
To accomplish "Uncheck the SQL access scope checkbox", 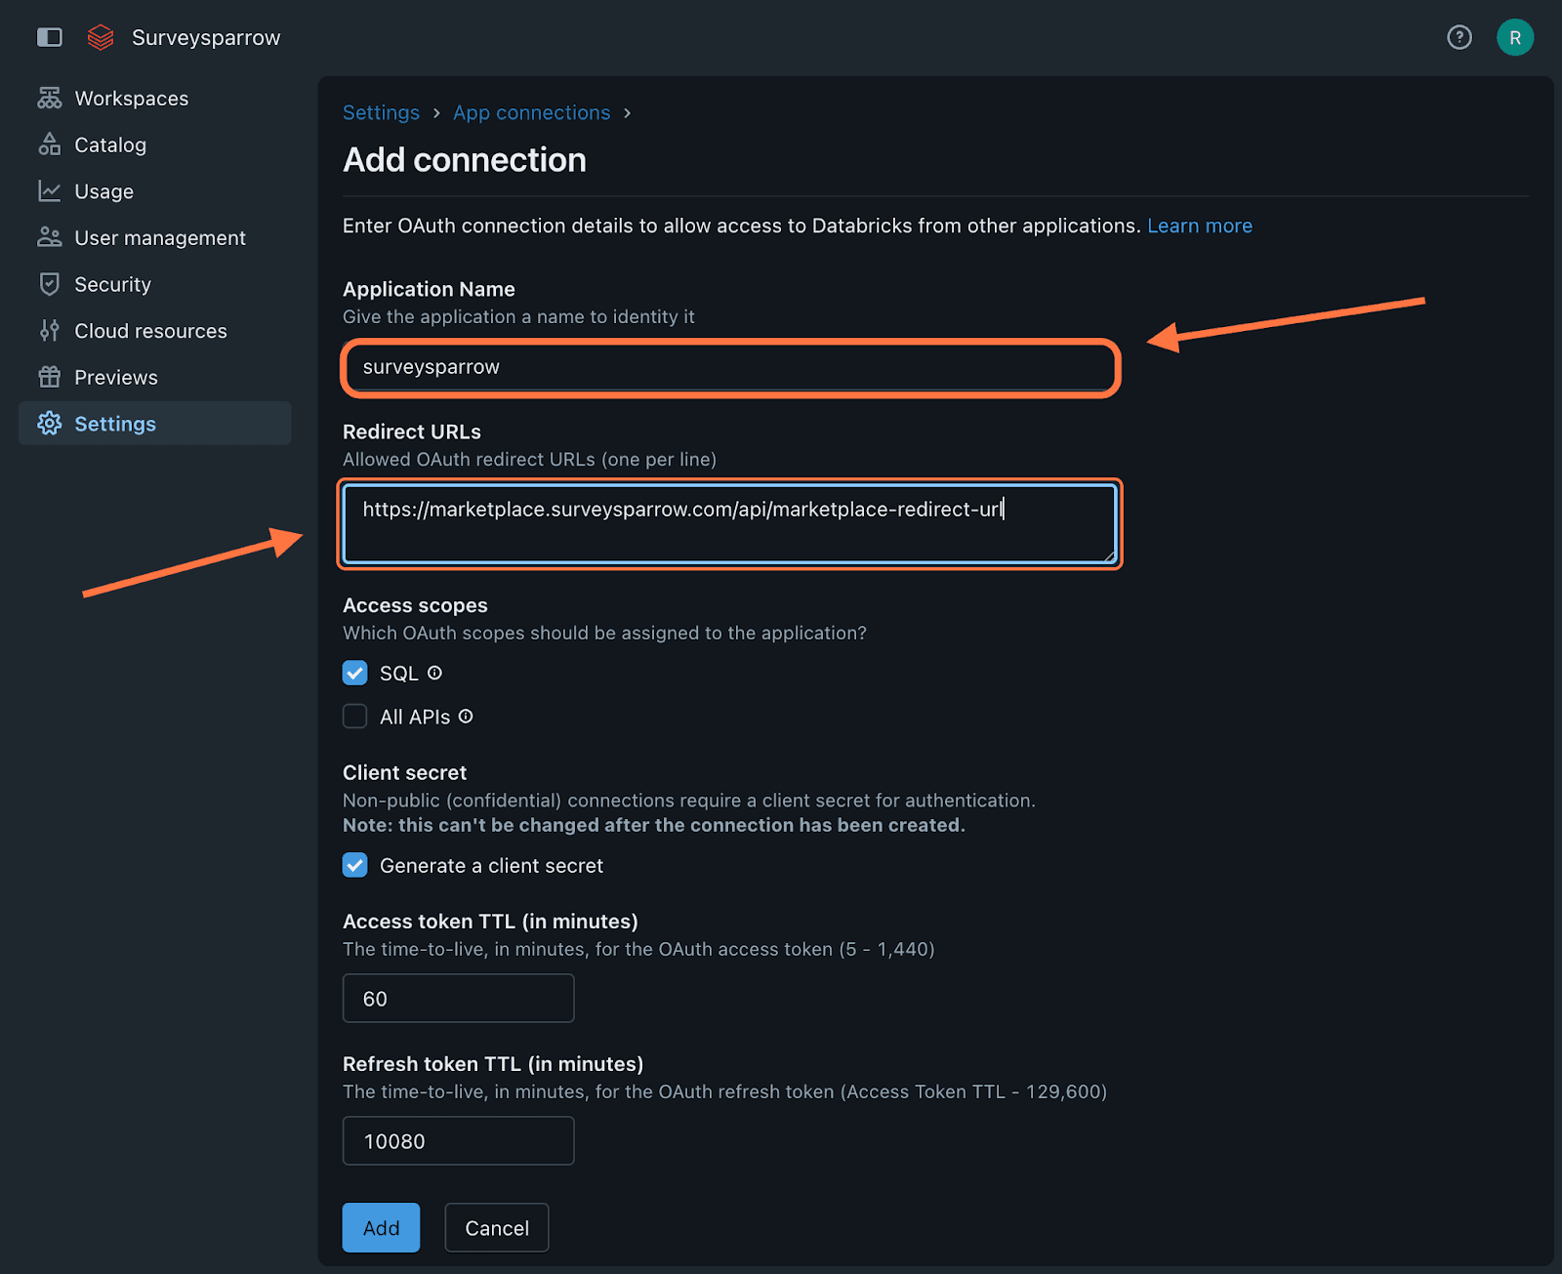I will click(x=355, y=674).
